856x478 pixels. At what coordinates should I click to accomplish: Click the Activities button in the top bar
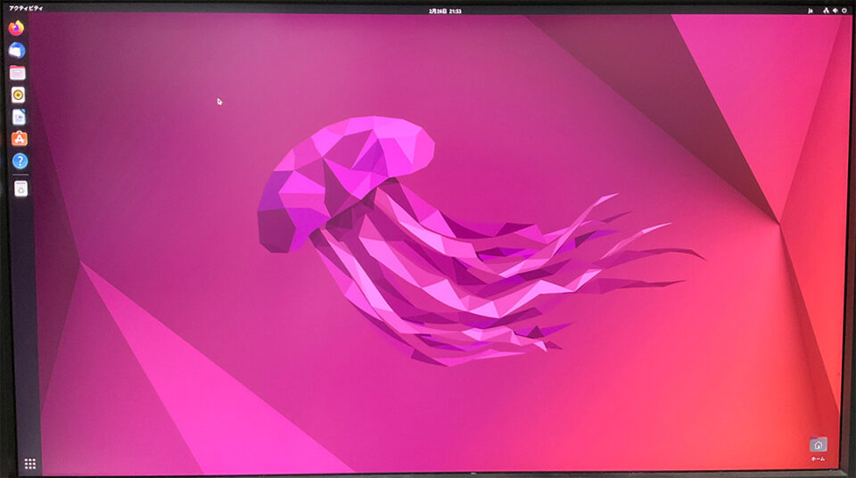click(26, 8)
